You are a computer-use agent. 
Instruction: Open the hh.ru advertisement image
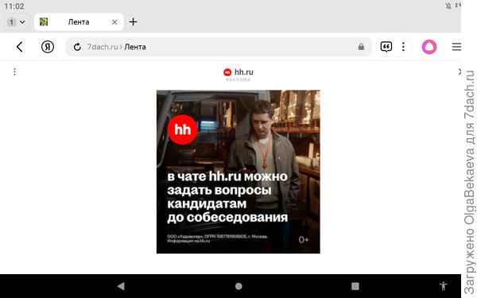click(238, 172)
